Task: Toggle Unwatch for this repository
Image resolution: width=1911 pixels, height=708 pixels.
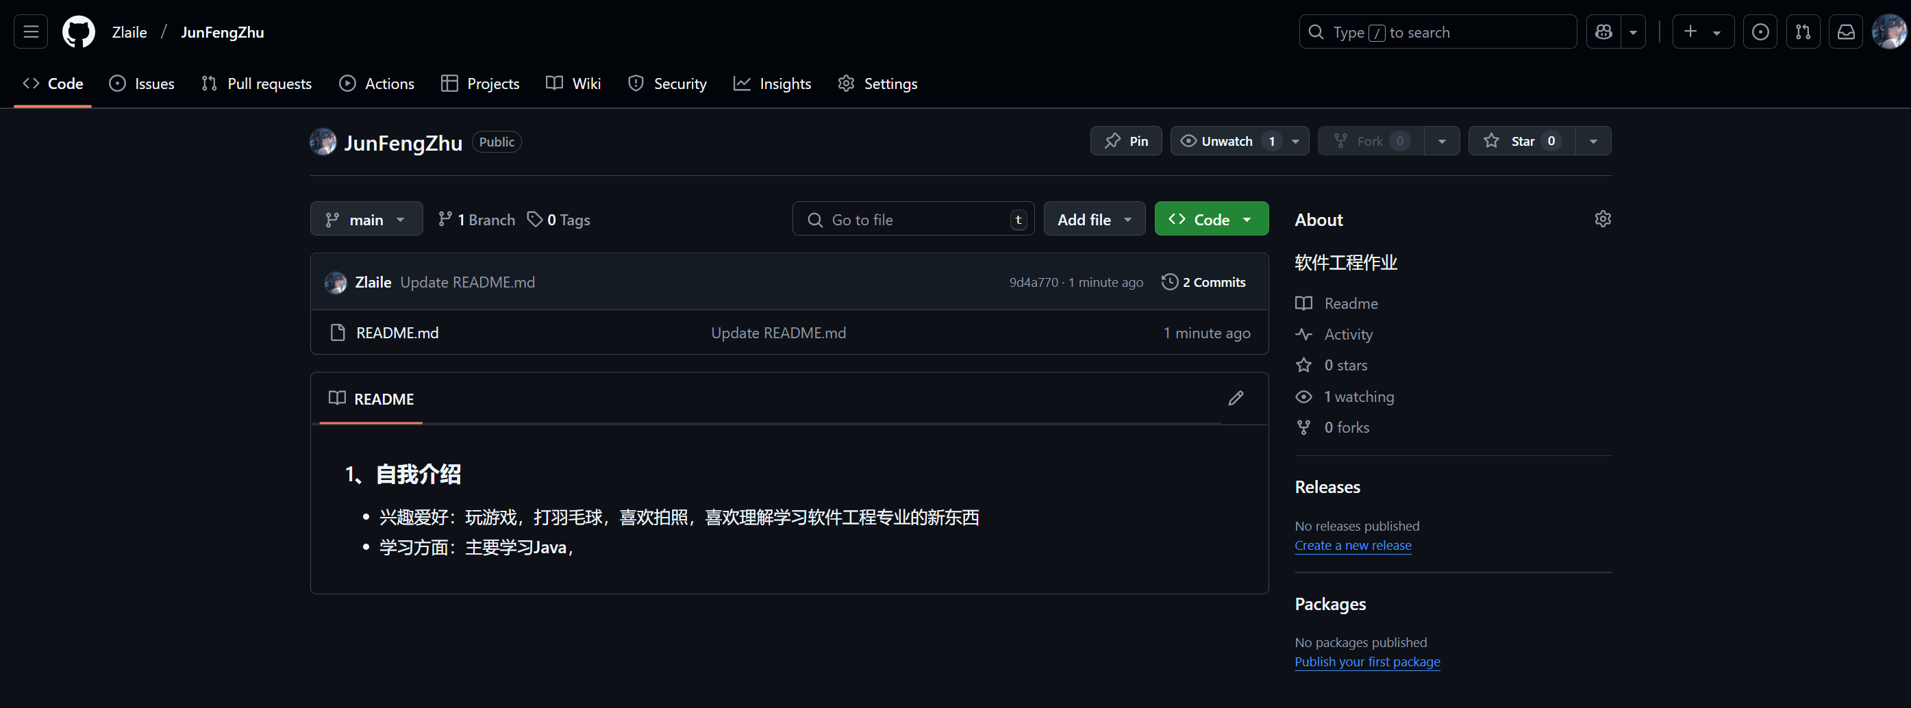Action: (x=1227, y=141)
